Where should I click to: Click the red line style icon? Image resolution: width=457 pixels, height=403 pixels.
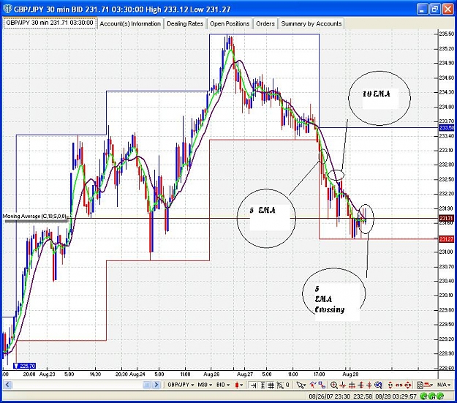tap(428, 385)
